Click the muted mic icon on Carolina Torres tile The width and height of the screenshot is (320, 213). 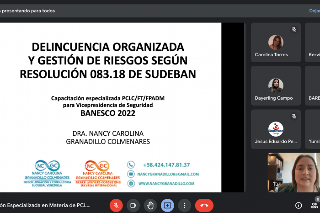pos(294,30)
